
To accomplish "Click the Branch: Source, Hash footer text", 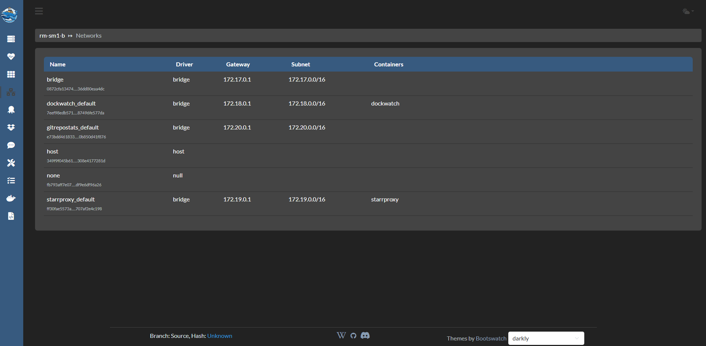I will 178,336.
